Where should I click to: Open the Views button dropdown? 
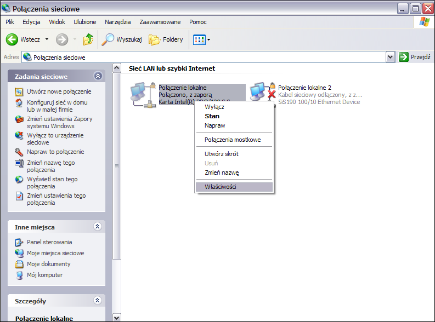(x=201, y=39)
